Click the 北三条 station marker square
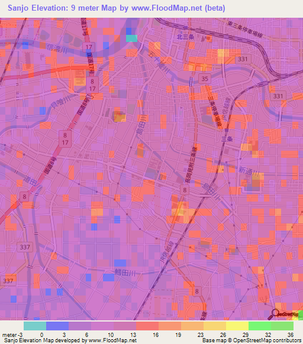 point(186,28)
